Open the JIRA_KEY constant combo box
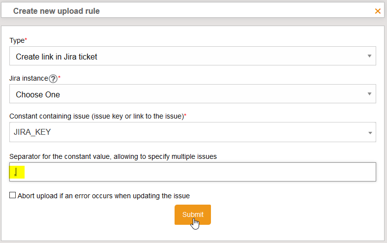Screen dimensions: 387x243 coord(187,132)
